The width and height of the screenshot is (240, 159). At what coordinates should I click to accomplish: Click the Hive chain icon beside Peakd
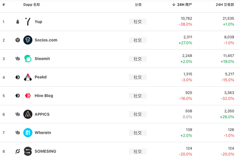click(18, 77)
